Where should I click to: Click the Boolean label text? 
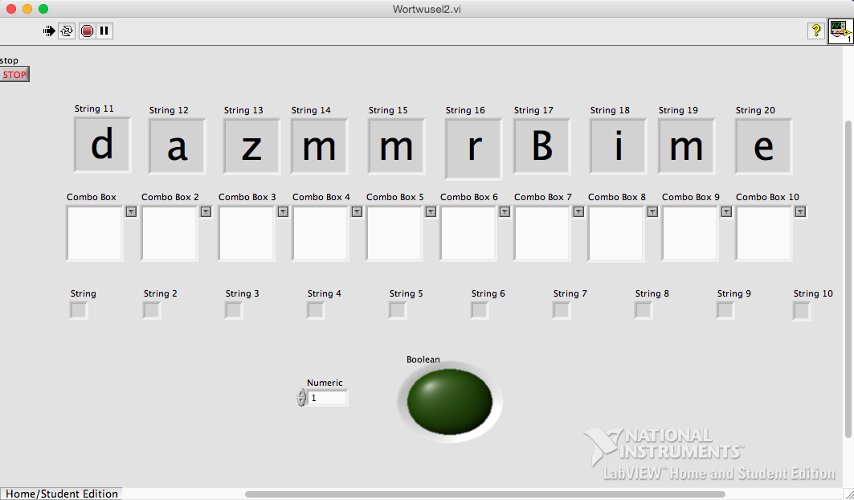point(423,359)
